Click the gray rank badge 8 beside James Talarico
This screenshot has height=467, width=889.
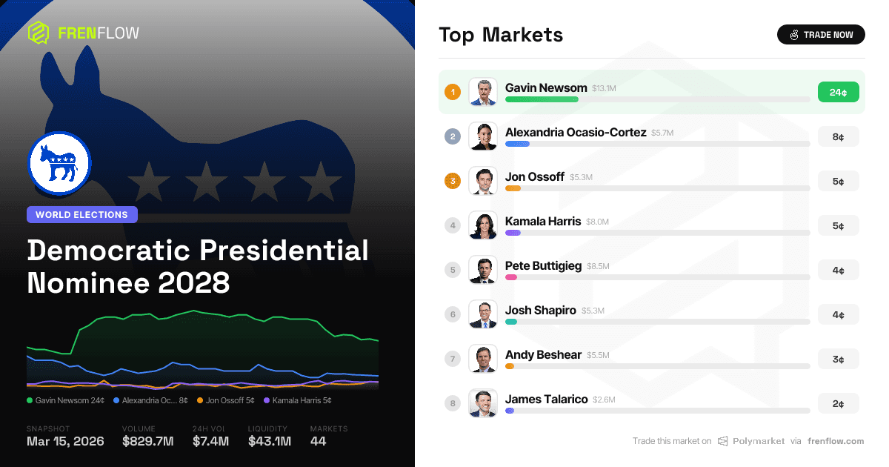pyautogui.click(x=453, y=403)
